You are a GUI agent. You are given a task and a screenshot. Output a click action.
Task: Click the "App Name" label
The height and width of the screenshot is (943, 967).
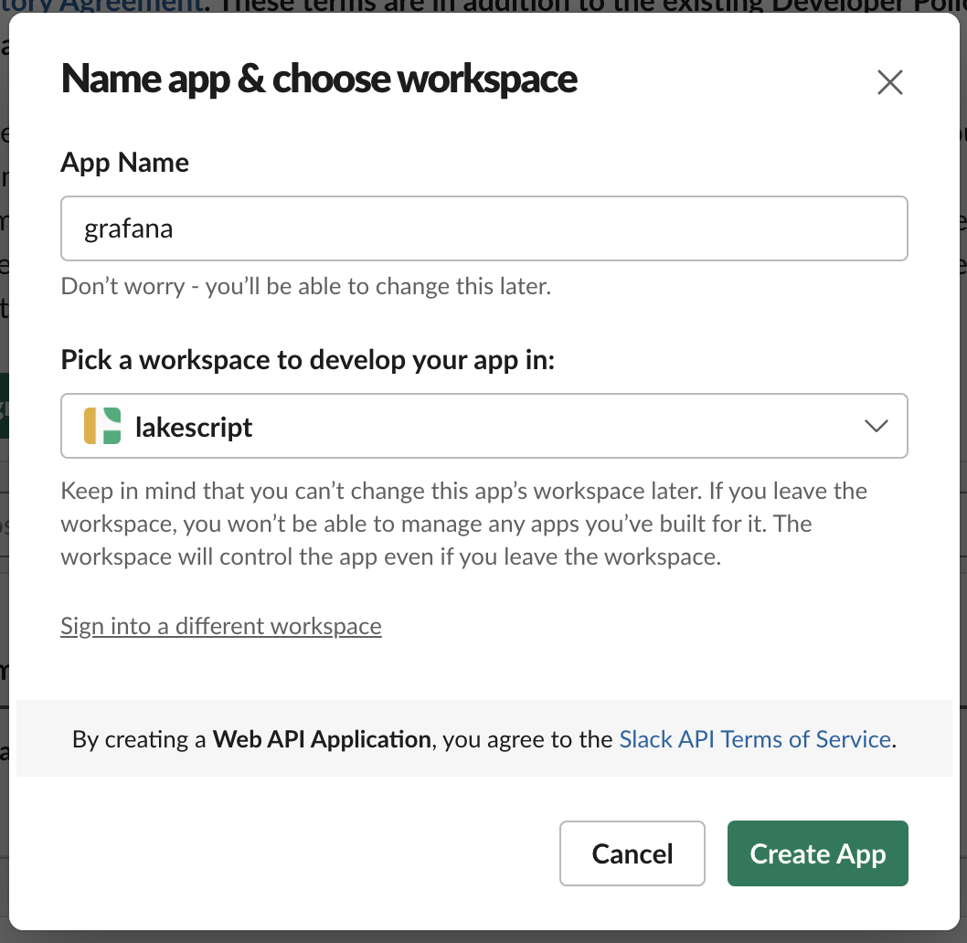point(124,163)
